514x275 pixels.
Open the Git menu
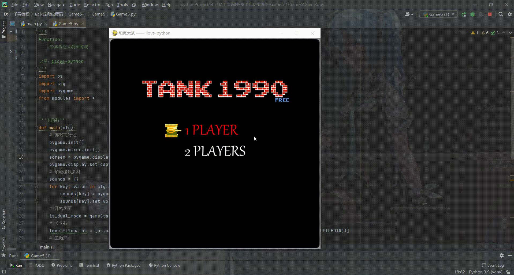pyautogui.click(x=135, y=5)
